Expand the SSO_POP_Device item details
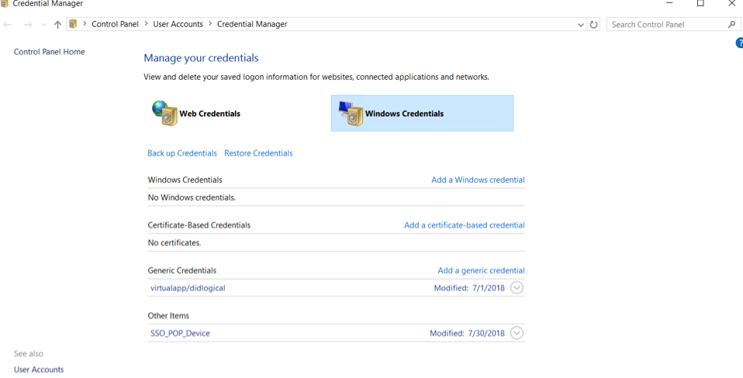The width and height of the screenshot is (743, 378). pyautogui.click(x=517, y=334)
